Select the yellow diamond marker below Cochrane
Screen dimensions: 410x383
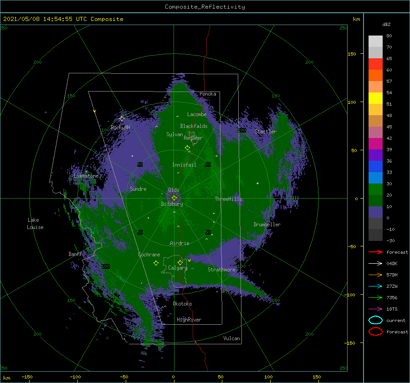click(156, 263)
